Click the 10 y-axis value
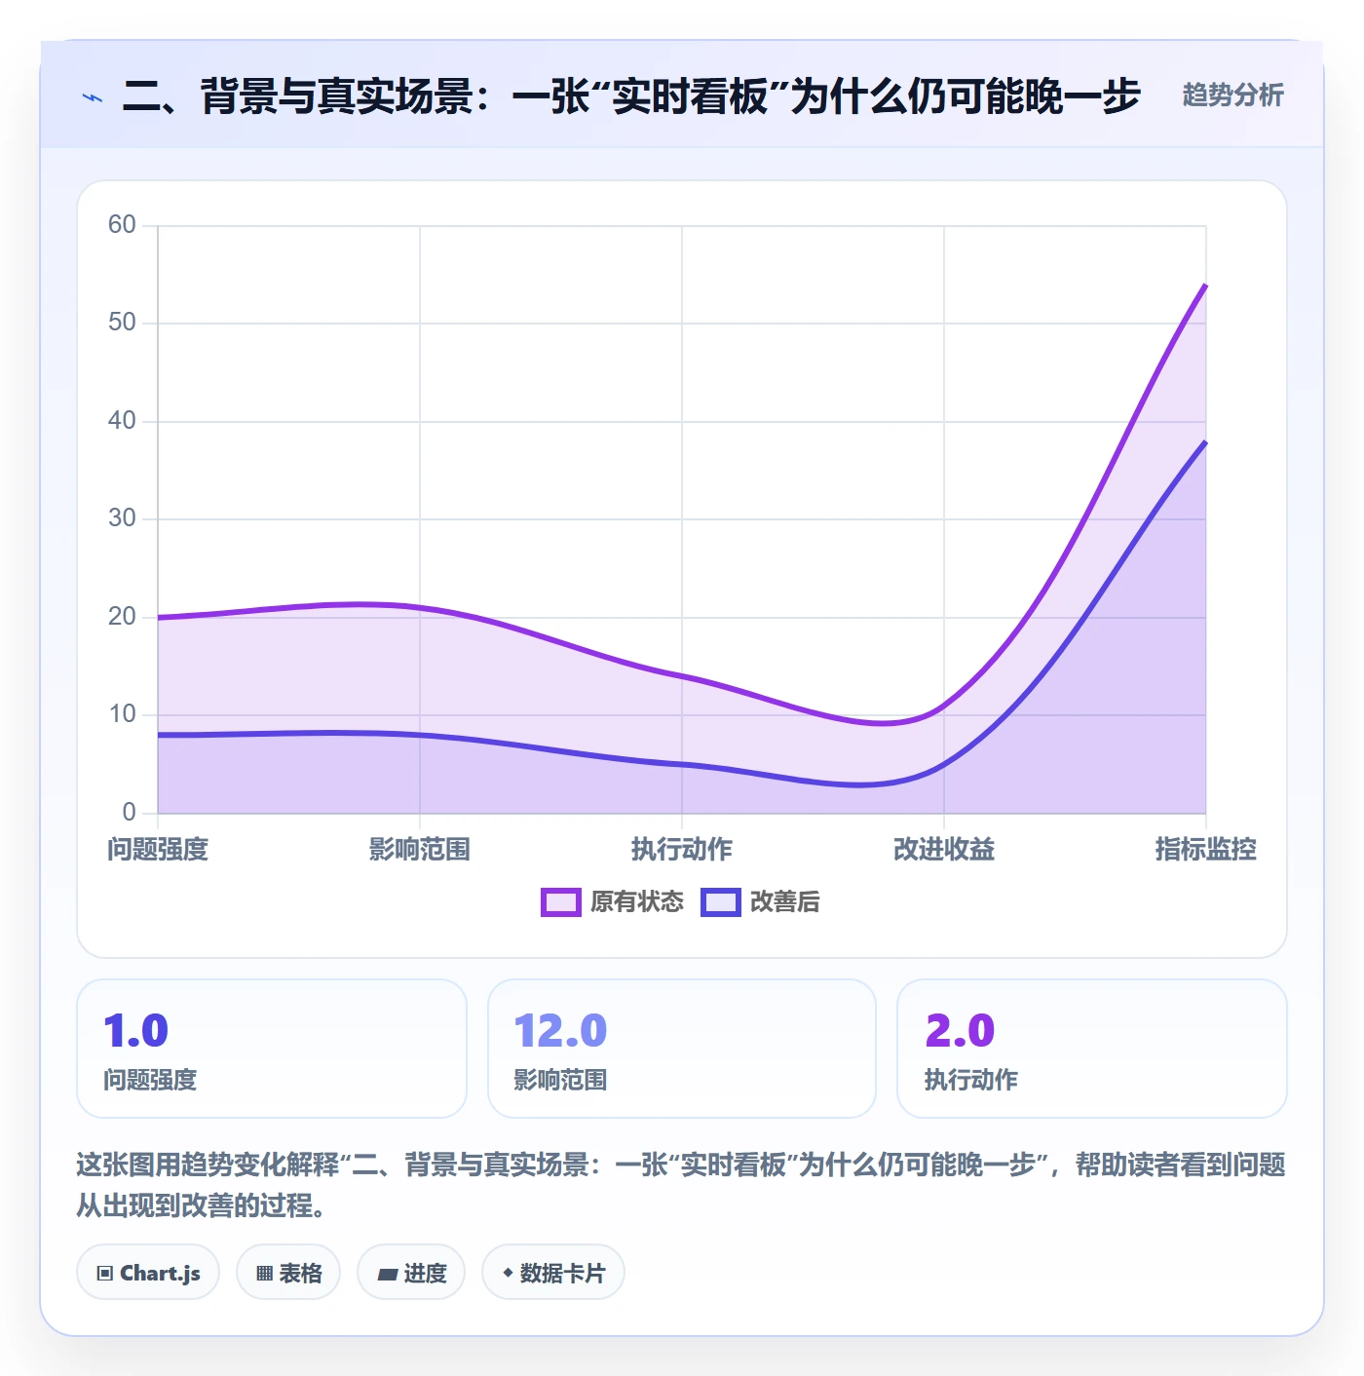The width and height of the screenshot is (1364, 1376). [122, 714]
